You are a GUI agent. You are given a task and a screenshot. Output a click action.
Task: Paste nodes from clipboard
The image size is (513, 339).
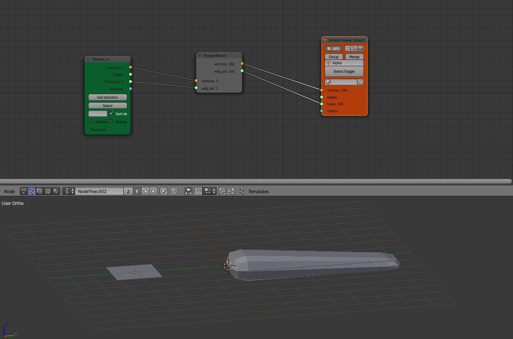(x=230, y=191)
